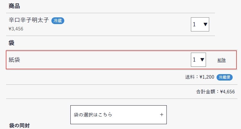
Task: Select the 紙袋 item label
Action: (14, 60)
